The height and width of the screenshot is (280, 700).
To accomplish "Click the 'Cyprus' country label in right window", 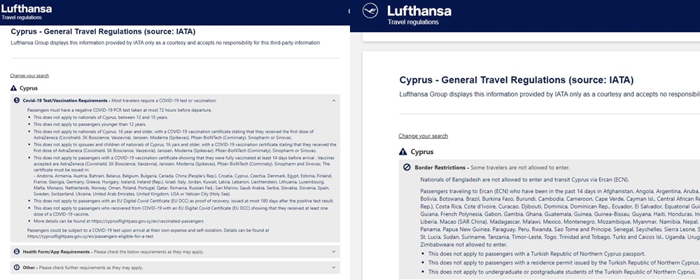I will (422, 152).
